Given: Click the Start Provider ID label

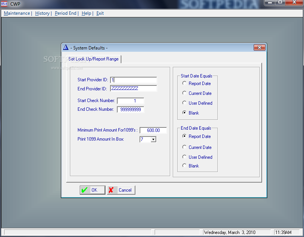Looking at the screenshot, I should 93,80.
